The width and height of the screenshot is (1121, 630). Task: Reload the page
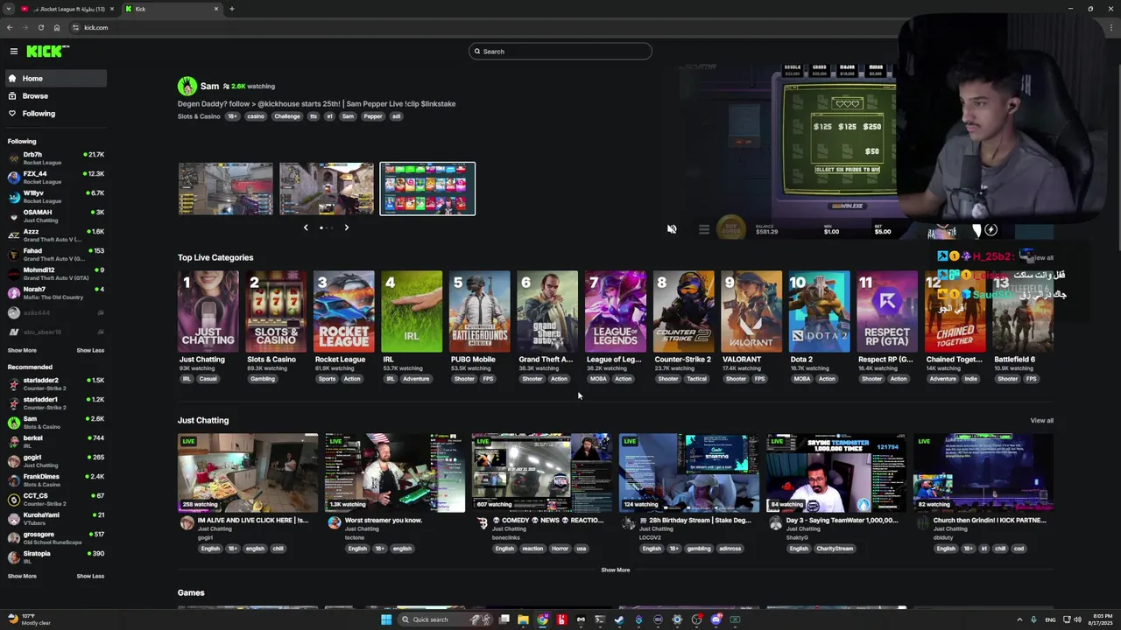coord(40,28)
